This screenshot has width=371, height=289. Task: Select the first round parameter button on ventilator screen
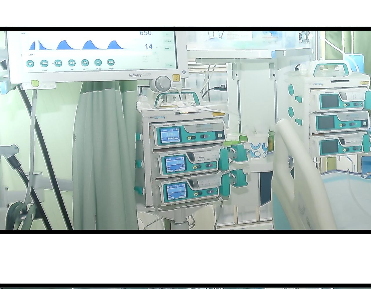tap(30, 64)
